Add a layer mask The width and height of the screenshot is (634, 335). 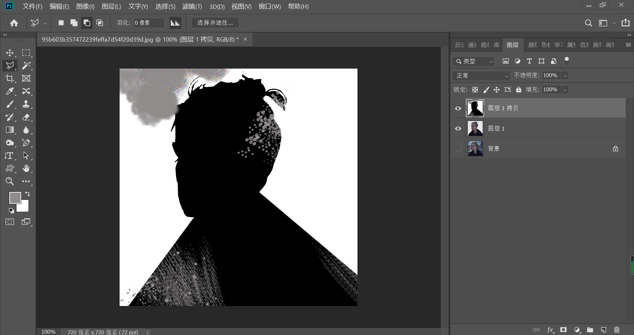[564, 330]
